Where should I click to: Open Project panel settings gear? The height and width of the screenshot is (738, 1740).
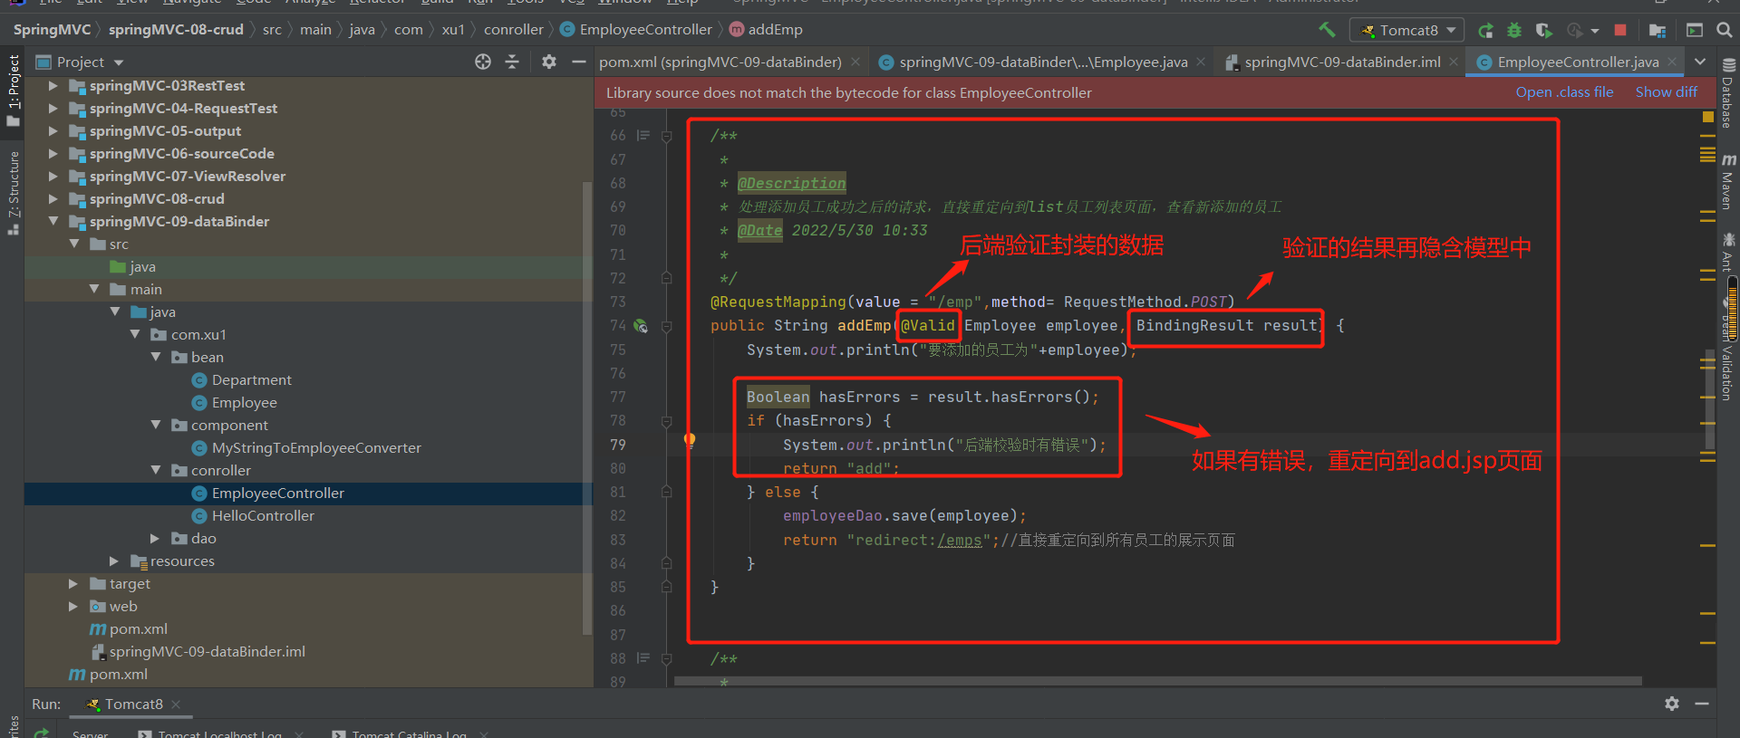[x=549, y=62]
